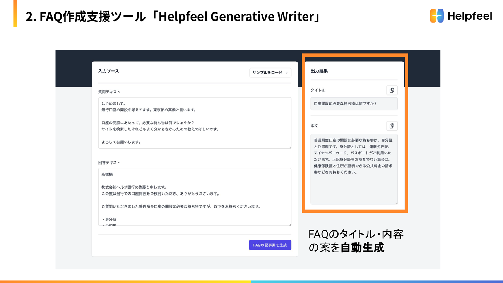Copy the 本文 output with its copy icon
The image size is (503, 283).
[392, 126]
